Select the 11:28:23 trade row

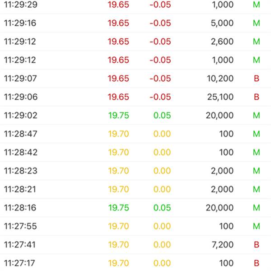[135, 171]
